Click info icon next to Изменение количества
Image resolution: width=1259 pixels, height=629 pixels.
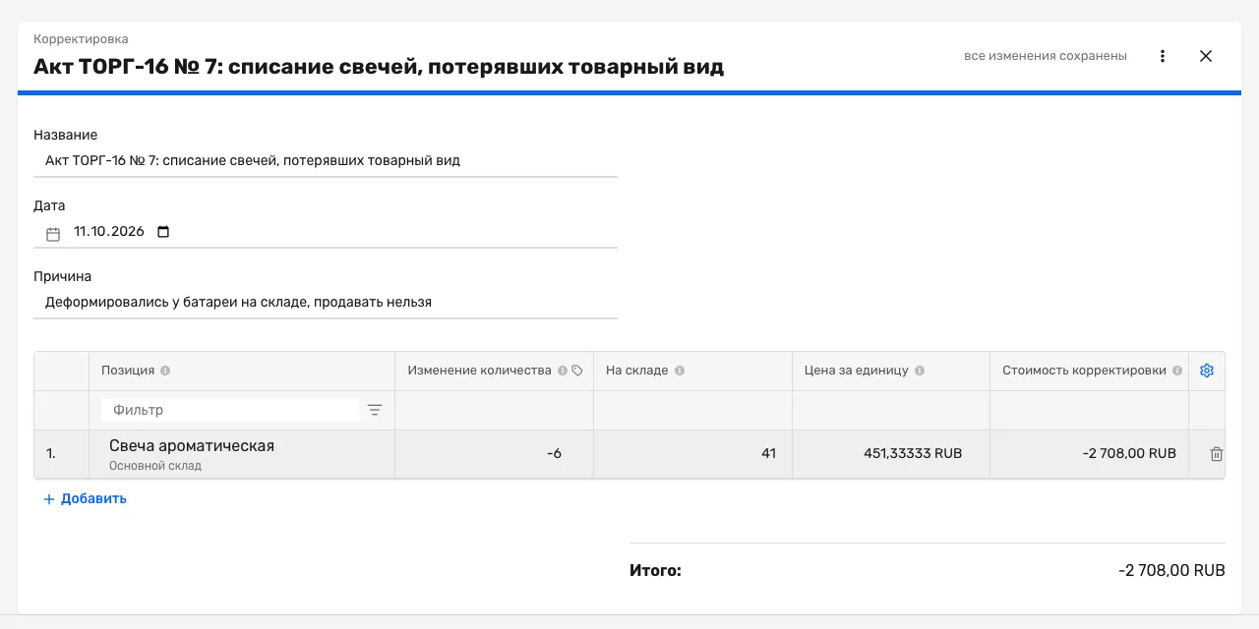coord(563,371)
